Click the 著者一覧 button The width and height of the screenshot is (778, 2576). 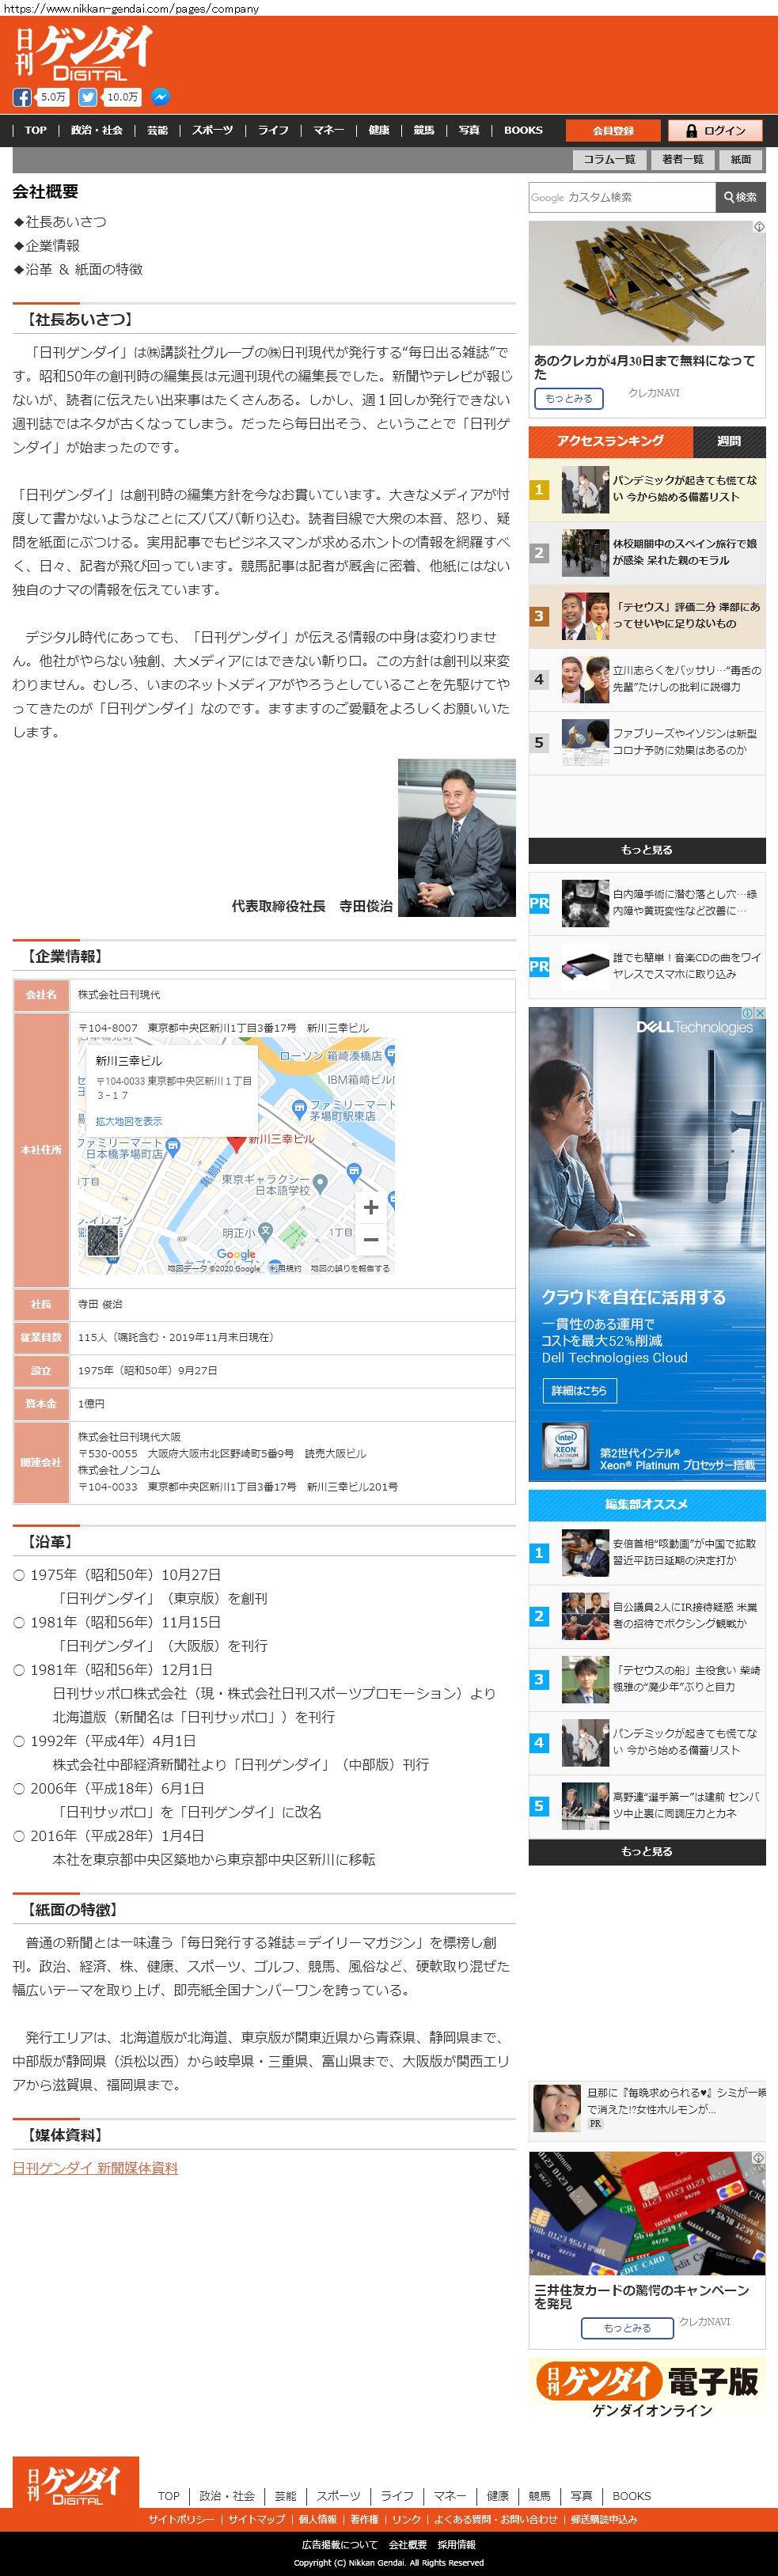[x=683, y=160]
